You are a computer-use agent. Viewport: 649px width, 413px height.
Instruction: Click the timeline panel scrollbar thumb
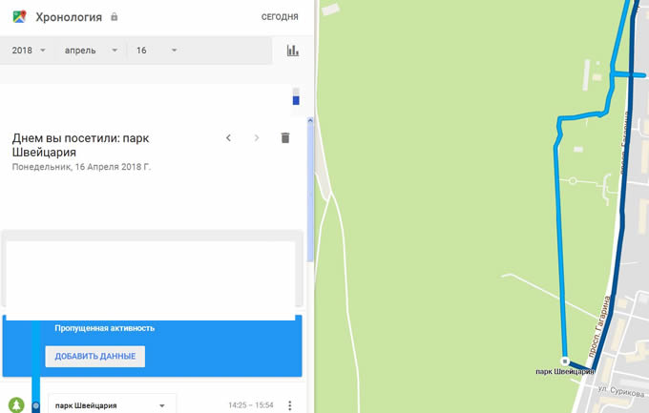310,193
